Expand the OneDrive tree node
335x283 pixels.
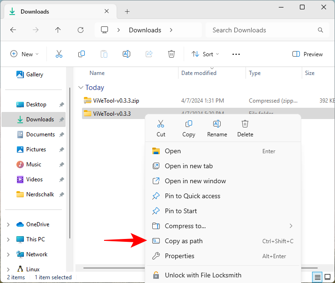coord(8,224)
